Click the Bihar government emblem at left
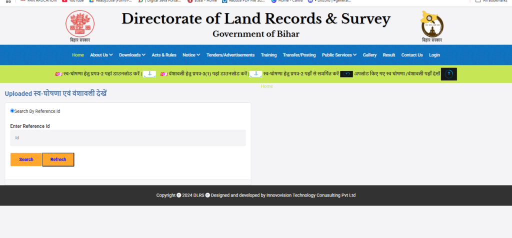This screenshot has width=512, height=238. tap(80, 23)
